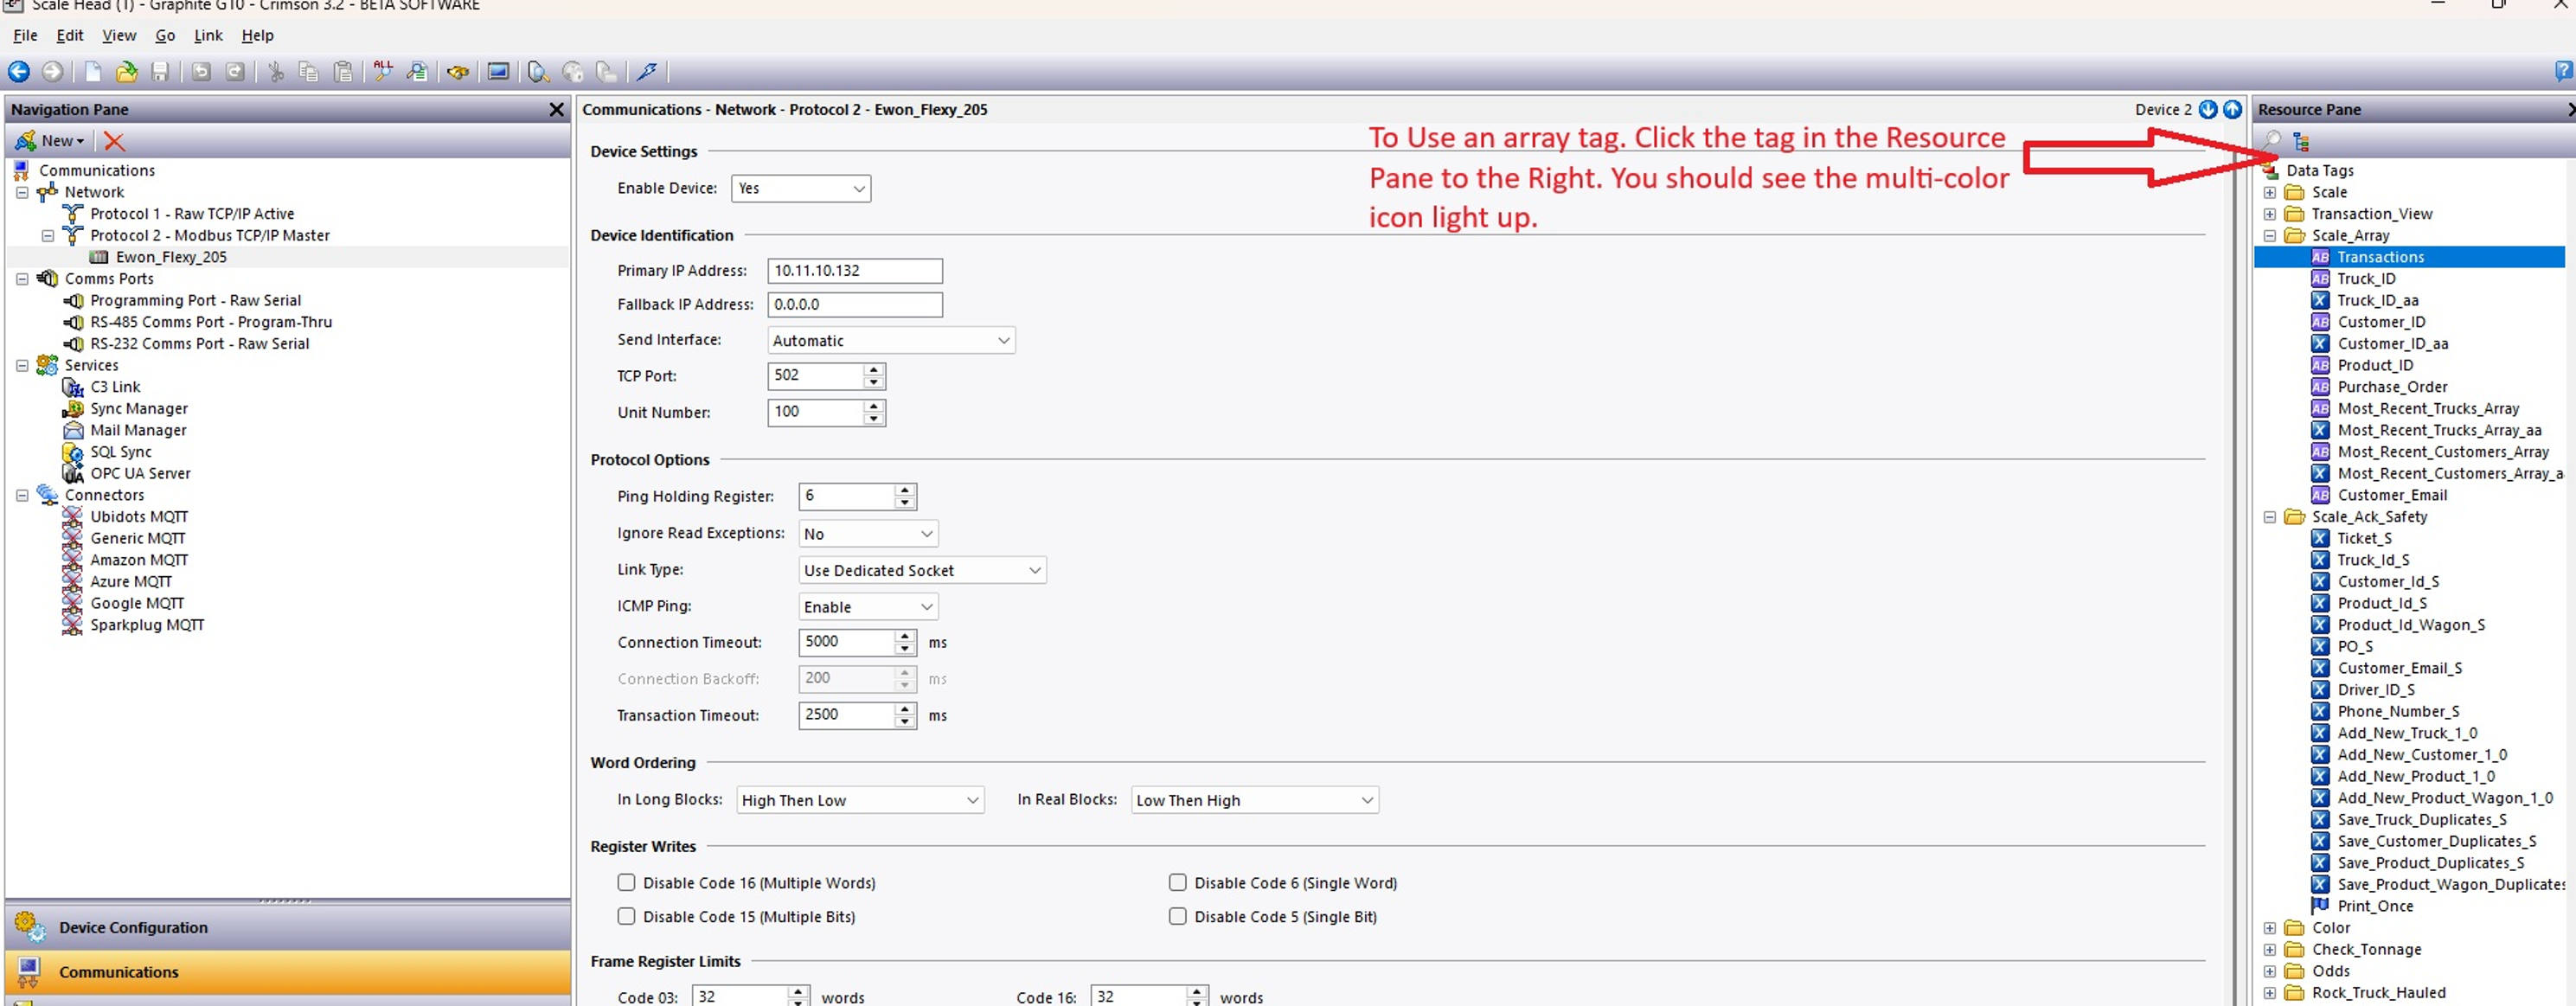2576x1006 pixels.
Task: Select the Truck_ID tag in Resource Pane
Action: click(2366, 278)
